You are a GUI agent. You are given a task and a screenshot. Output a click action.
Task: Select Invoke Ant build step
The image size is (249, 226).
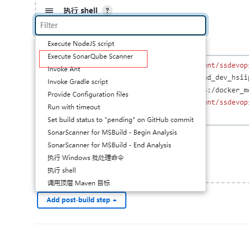[121, 69]
